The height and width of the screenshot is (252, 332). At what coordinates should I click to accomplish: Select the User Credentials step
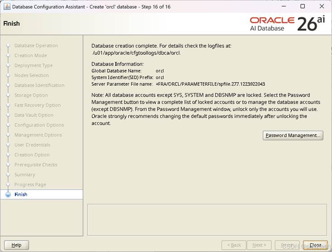33,145
